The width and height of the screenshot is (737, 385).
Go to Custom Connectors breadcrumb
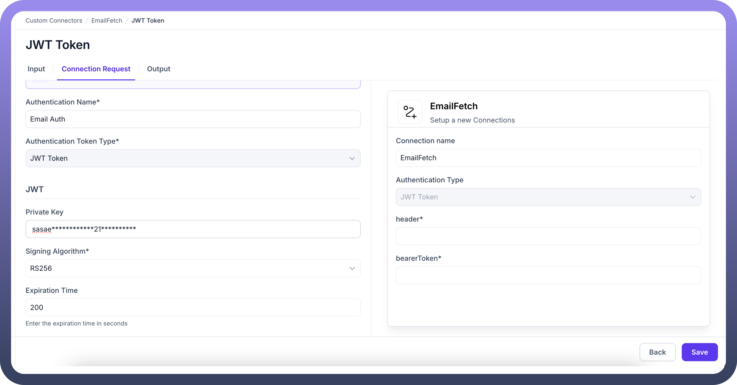54,20
